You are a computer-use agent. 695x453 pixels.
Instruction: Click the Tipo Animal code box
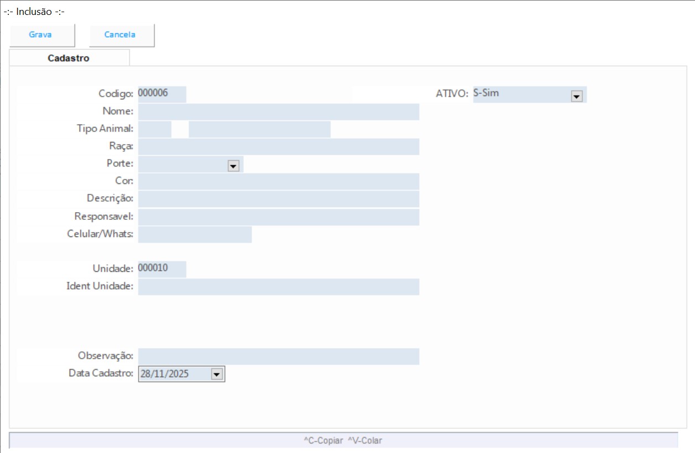[155, 129]
